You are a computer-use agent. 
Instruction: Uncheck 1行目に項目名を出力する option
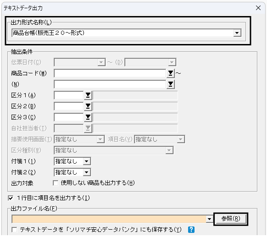click(11, 198)
